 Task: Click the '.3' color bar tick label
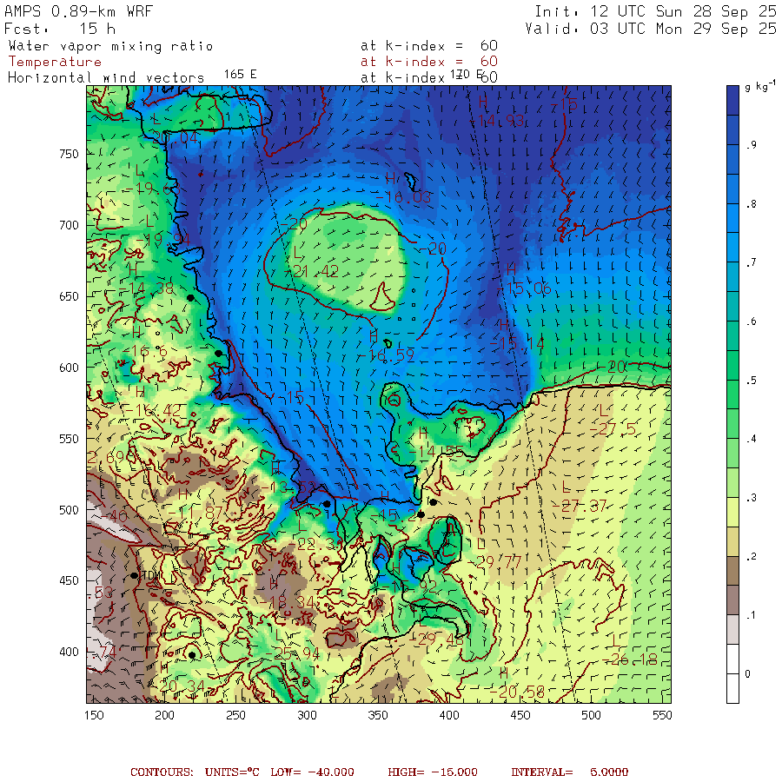tap(751, 498)
